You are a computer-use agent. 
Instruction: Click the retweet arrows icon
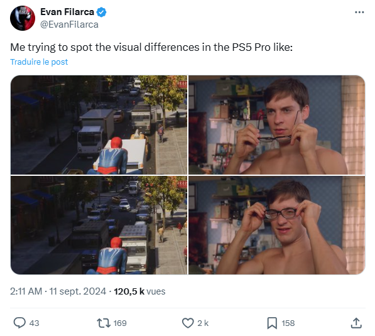[x=104, y=323]
